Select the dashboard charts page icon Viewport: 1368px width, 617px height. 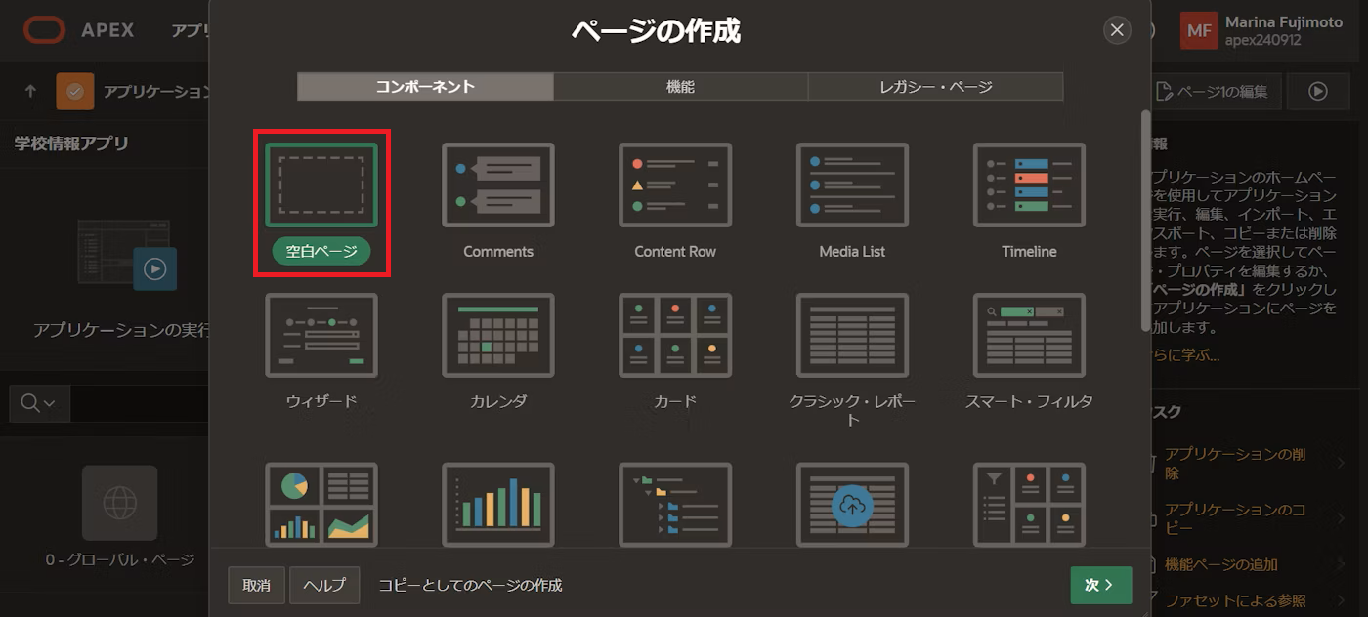coord(321,504)
